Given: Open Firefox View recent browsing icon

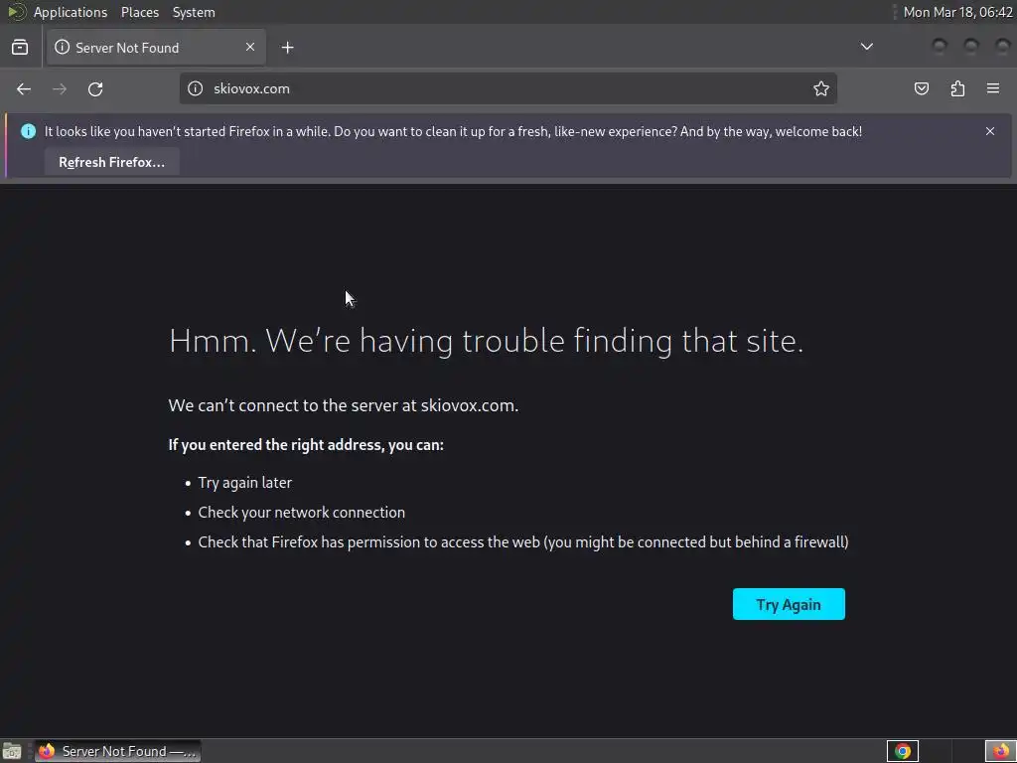Looking at the screenshot, I should tap(20, 48).
